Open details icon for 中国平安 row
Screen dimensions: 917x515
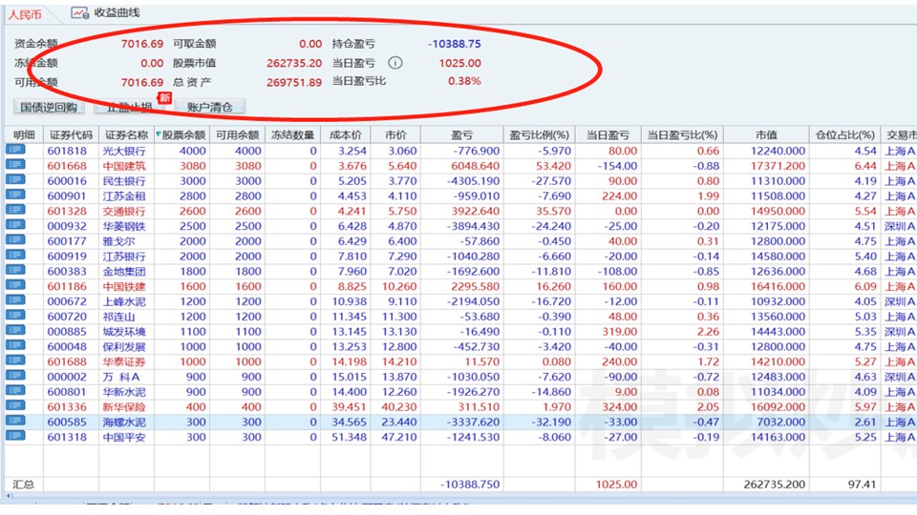(16, 437)
